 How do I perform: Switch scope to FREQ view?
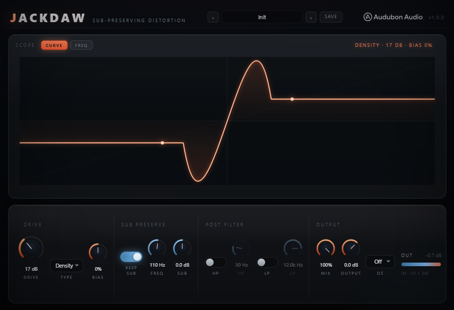click(x=81, y=45)
